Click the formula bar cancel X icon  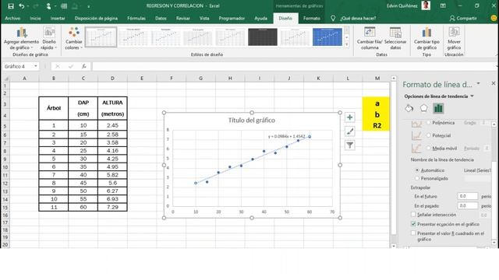(57, 66)
